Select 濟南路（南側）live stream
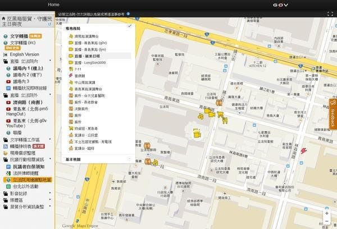 [29, 103]
